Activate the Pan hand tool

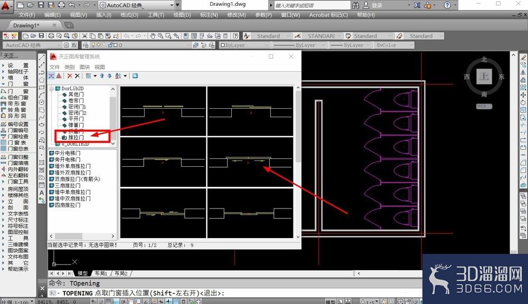[x=153, y=36]
